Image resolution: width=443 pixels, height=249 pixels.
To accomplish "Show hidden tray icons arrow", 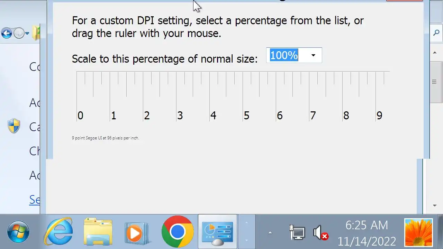I will (270, 233).
